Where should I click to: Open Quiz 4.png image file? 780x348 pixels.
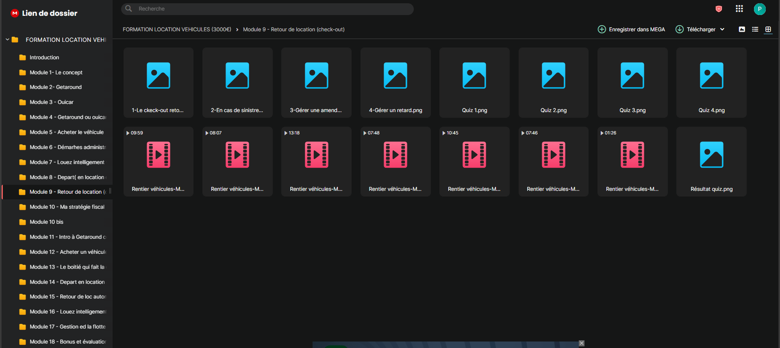(711, 82)
